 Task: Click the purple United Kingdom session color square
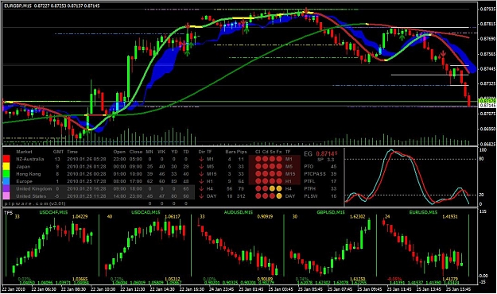coord(6,188)
